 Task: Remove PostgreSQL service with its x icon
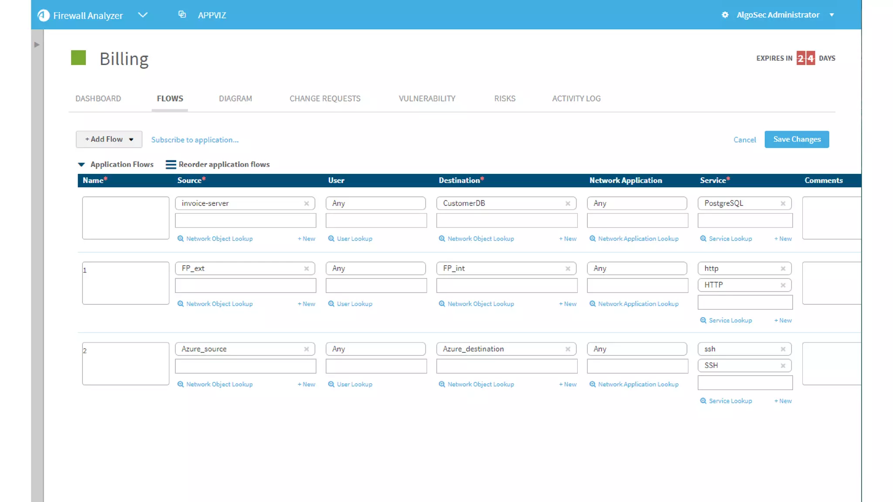tap(783, 204)
